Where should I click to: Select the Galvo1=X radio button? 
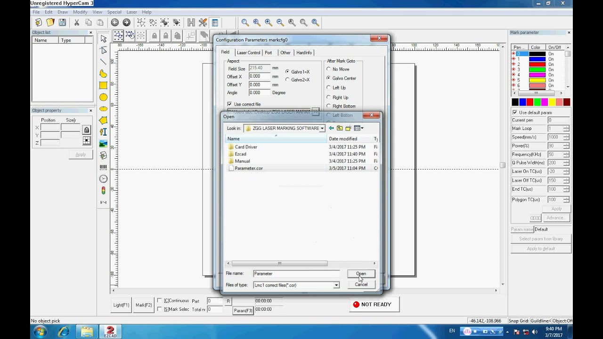coord(287,72)
